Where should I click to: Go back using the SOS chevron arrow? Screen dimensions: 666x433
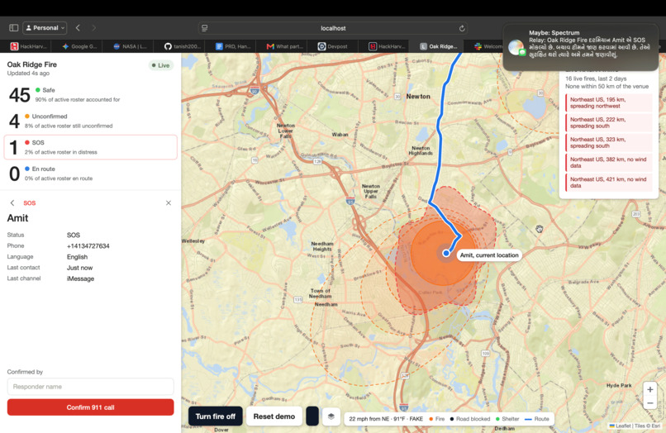click(12, 203)
